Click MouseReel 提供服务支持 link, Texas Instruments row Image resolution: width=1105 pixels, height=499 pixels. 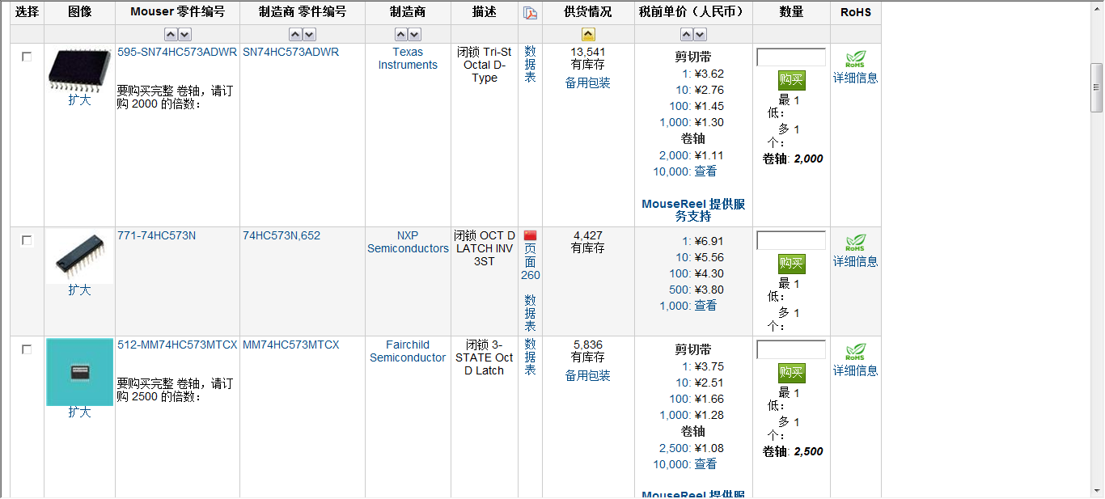coord(693,210)
